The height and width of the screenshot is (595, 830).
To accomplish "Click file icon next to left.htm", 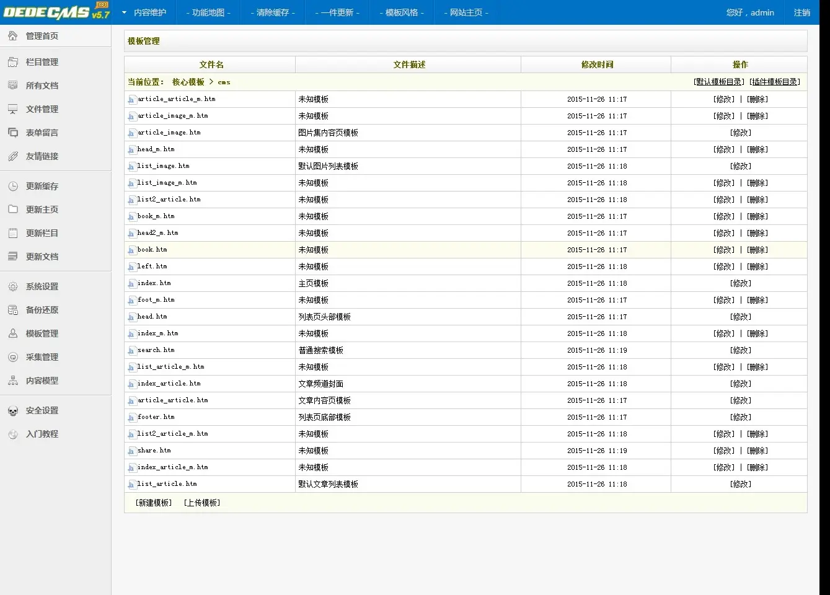I will 131,267.
